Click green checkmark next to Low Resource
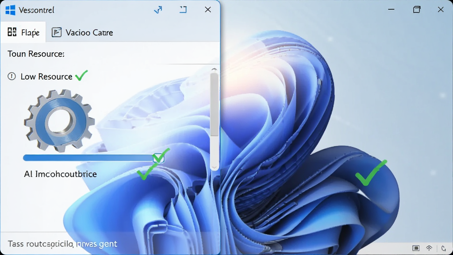This screenshot has height=255, width=453. 81,75
